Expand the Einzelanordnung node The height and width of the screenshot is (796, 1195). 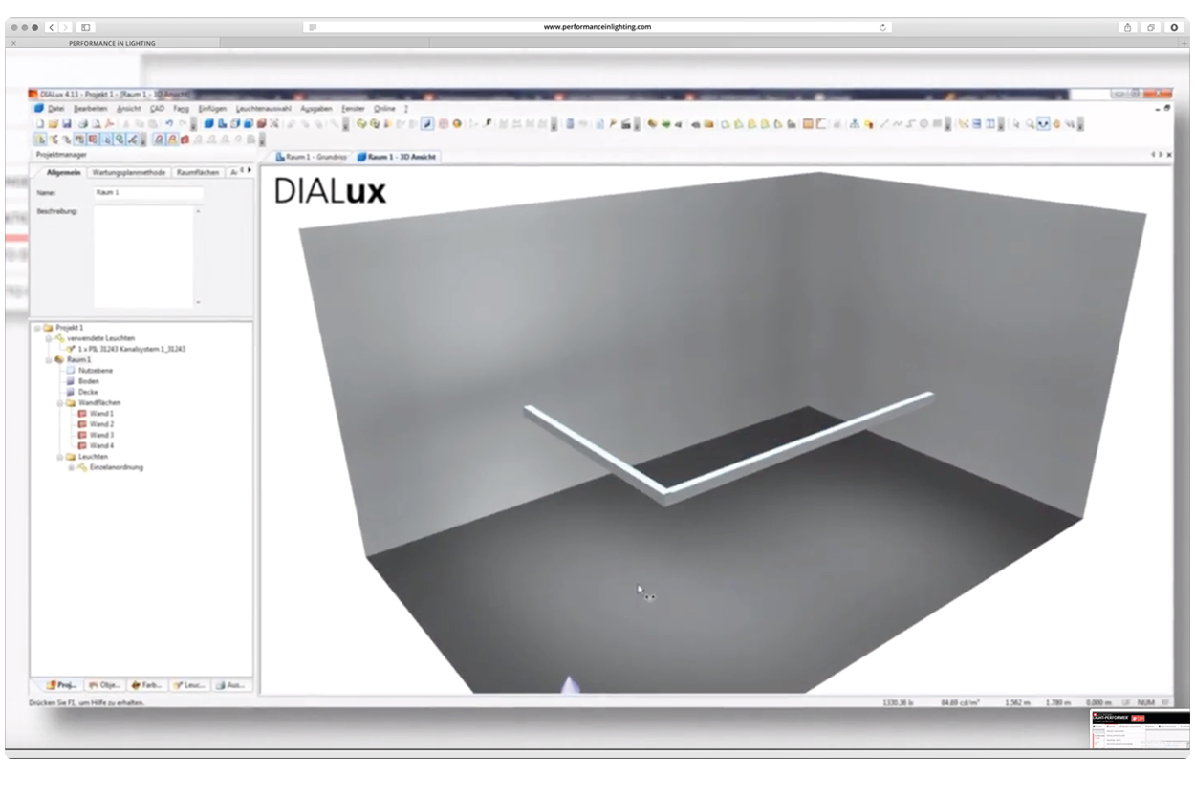click(70, 467)
